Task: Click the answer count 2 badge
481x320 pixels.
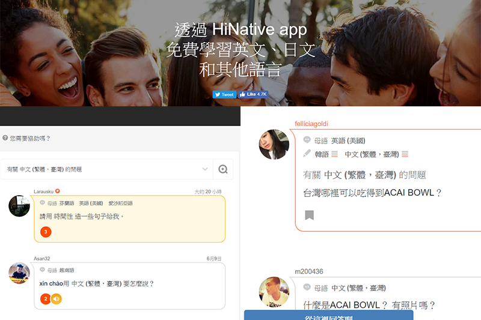Action: tap(46, 298)
